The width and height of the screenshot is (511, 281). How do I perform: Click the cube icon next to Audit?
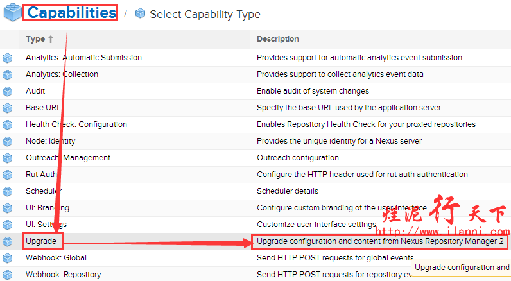[x=8, y=91]
